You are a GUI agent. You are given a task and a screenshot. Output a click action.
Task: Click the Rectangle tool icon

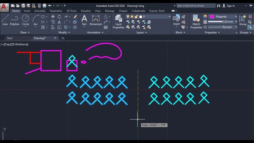point(43,17)
